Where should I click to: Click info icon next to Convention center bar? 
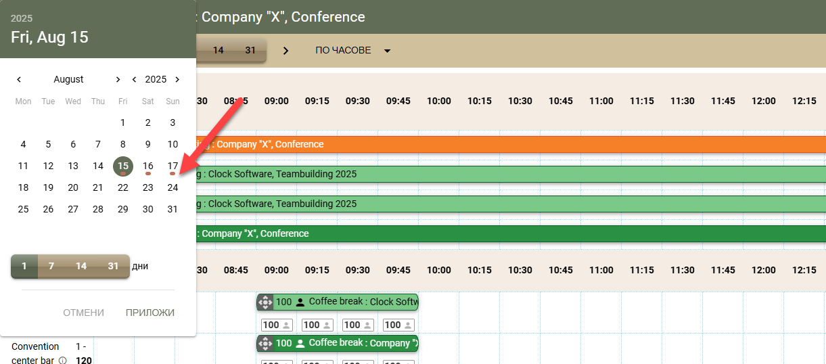click(63, 361)
